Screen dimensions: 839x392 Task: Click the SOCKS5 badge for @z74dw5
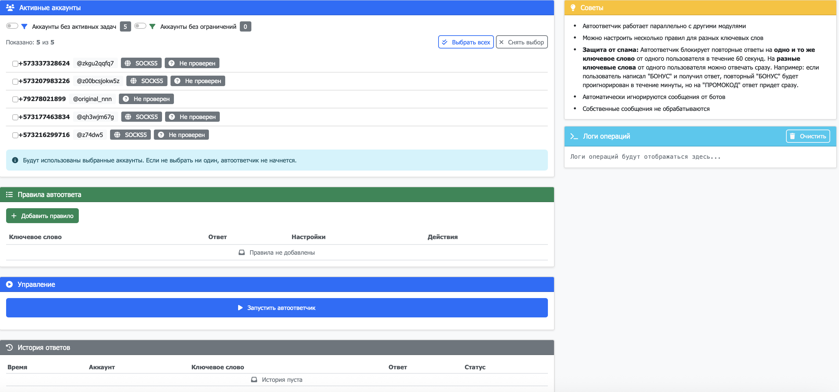click(x=130, y=135)
